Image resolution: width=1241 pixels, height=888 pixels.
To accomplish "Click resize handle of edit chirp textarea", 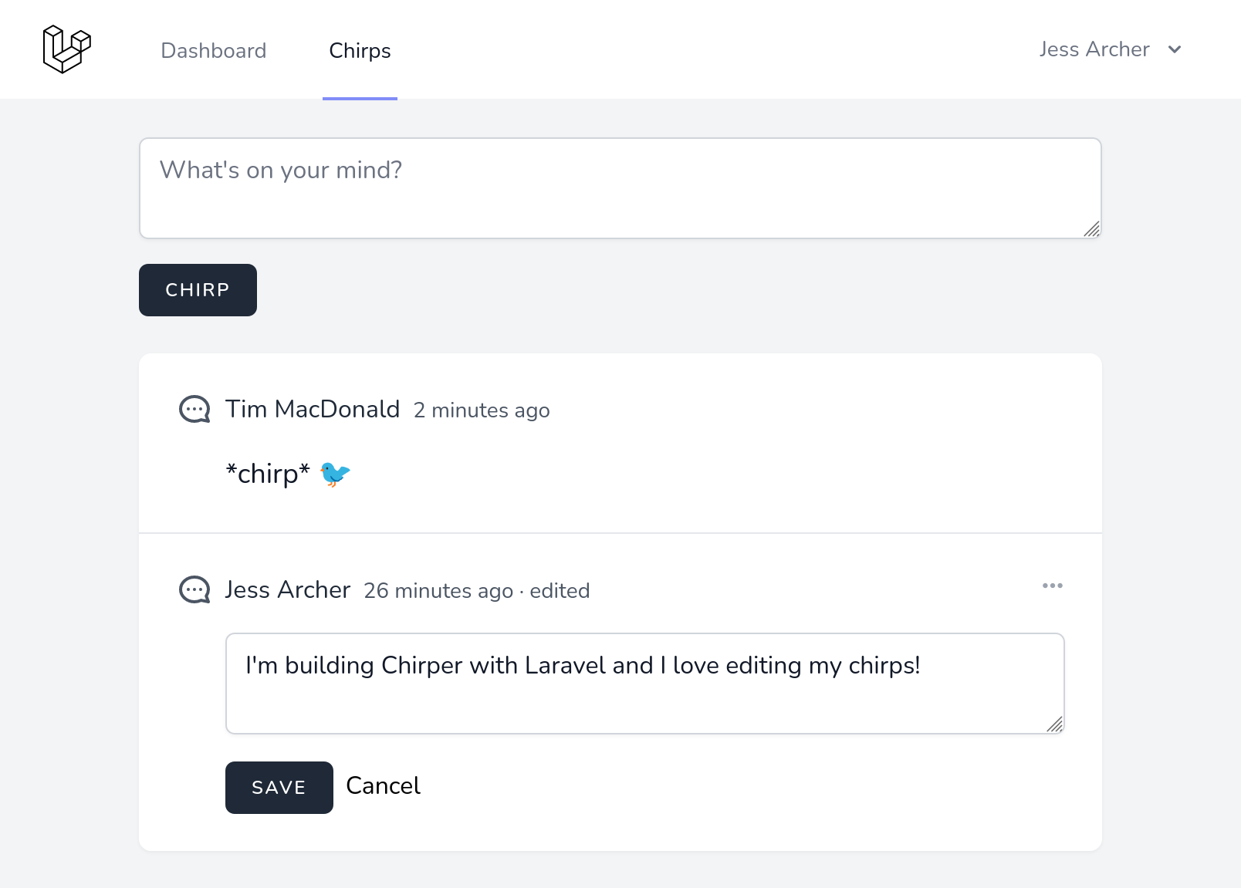I will coord(1054,724).
